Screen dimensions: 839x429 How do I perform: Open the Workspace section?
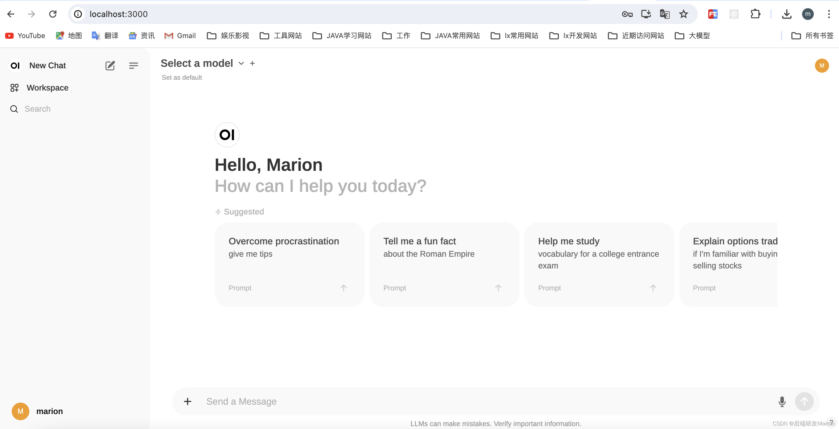(x=47, y=88)
